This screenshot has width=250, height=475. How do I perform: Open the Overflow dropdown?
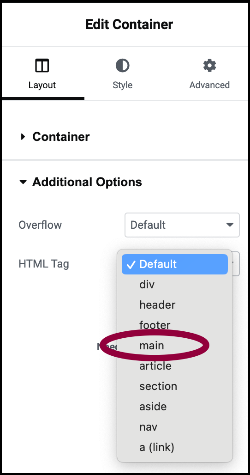pos(182,225)
